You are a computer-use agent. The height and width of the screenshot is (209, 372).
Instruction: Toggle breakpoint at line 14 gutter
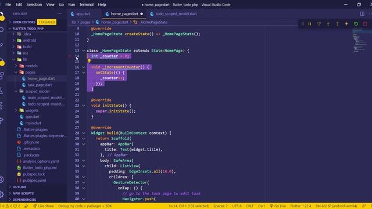(70, 56)
